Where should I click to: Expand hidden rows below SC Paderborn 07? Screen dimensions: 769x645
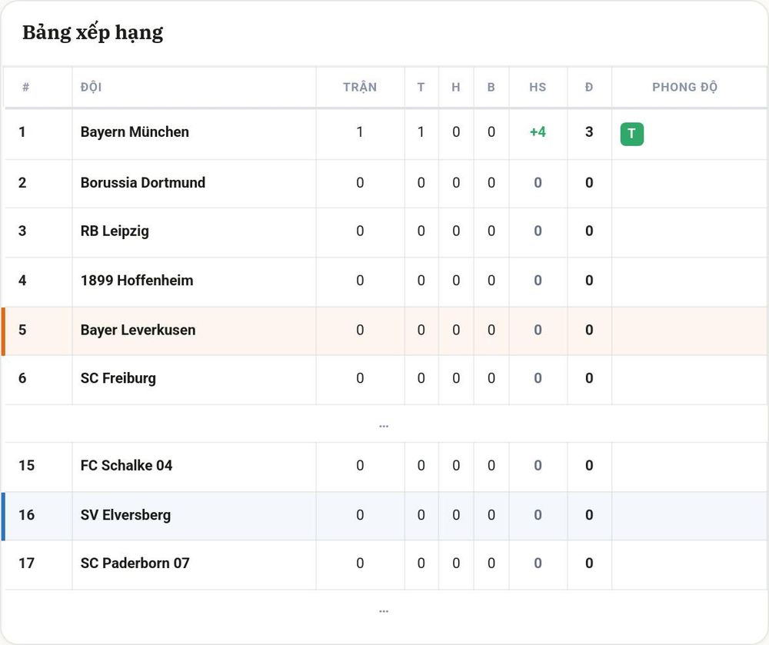pos(384,610)
